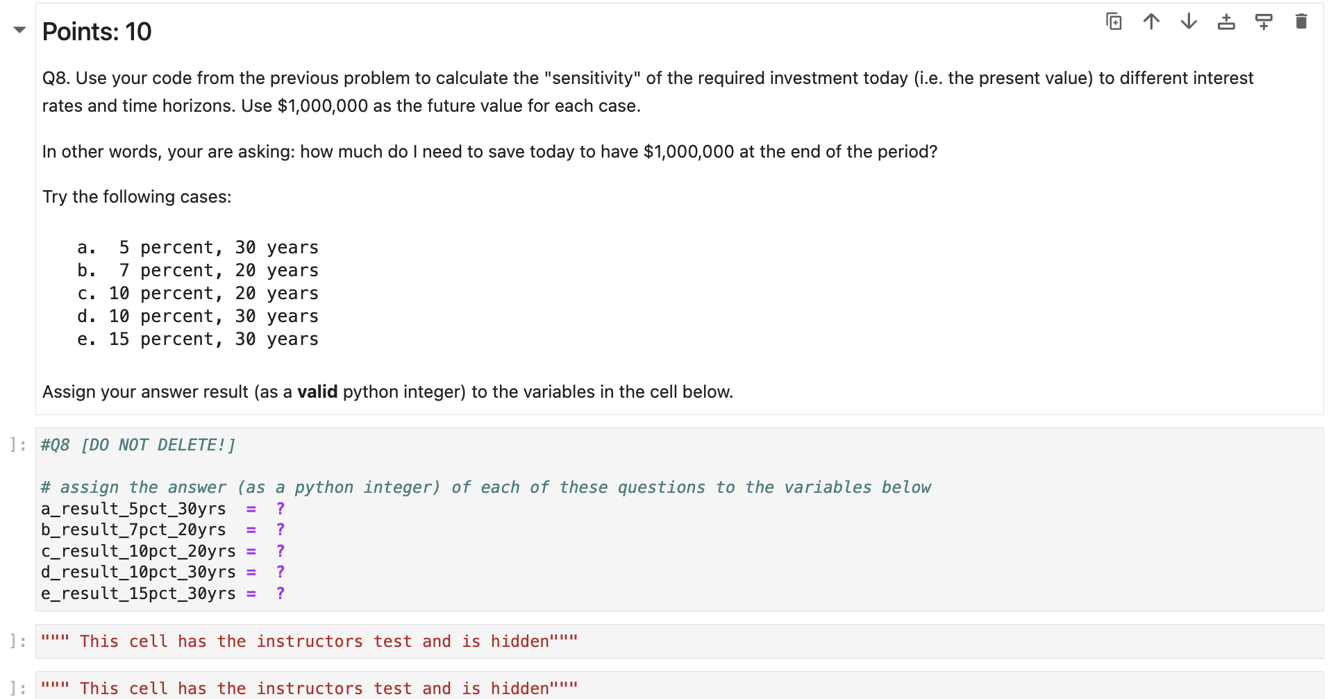
Task: Click the question mark after b_result_7pct_20yrs
Action: (281, 530)
